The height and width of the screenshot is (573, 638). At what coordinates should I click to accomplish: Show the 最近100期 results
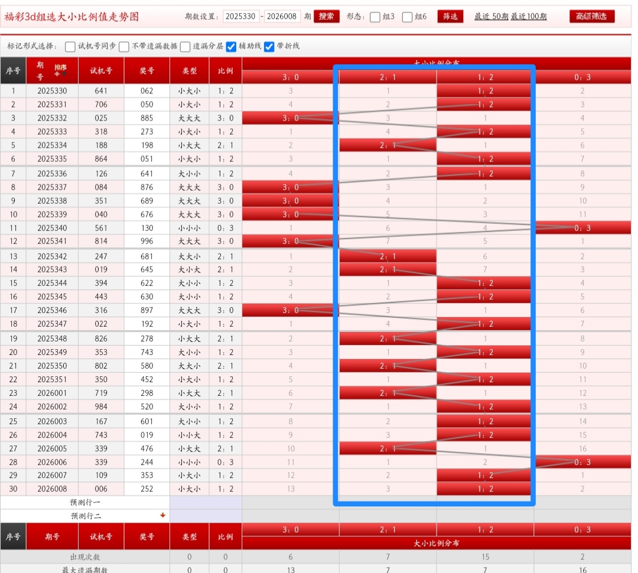coord(529,17)
